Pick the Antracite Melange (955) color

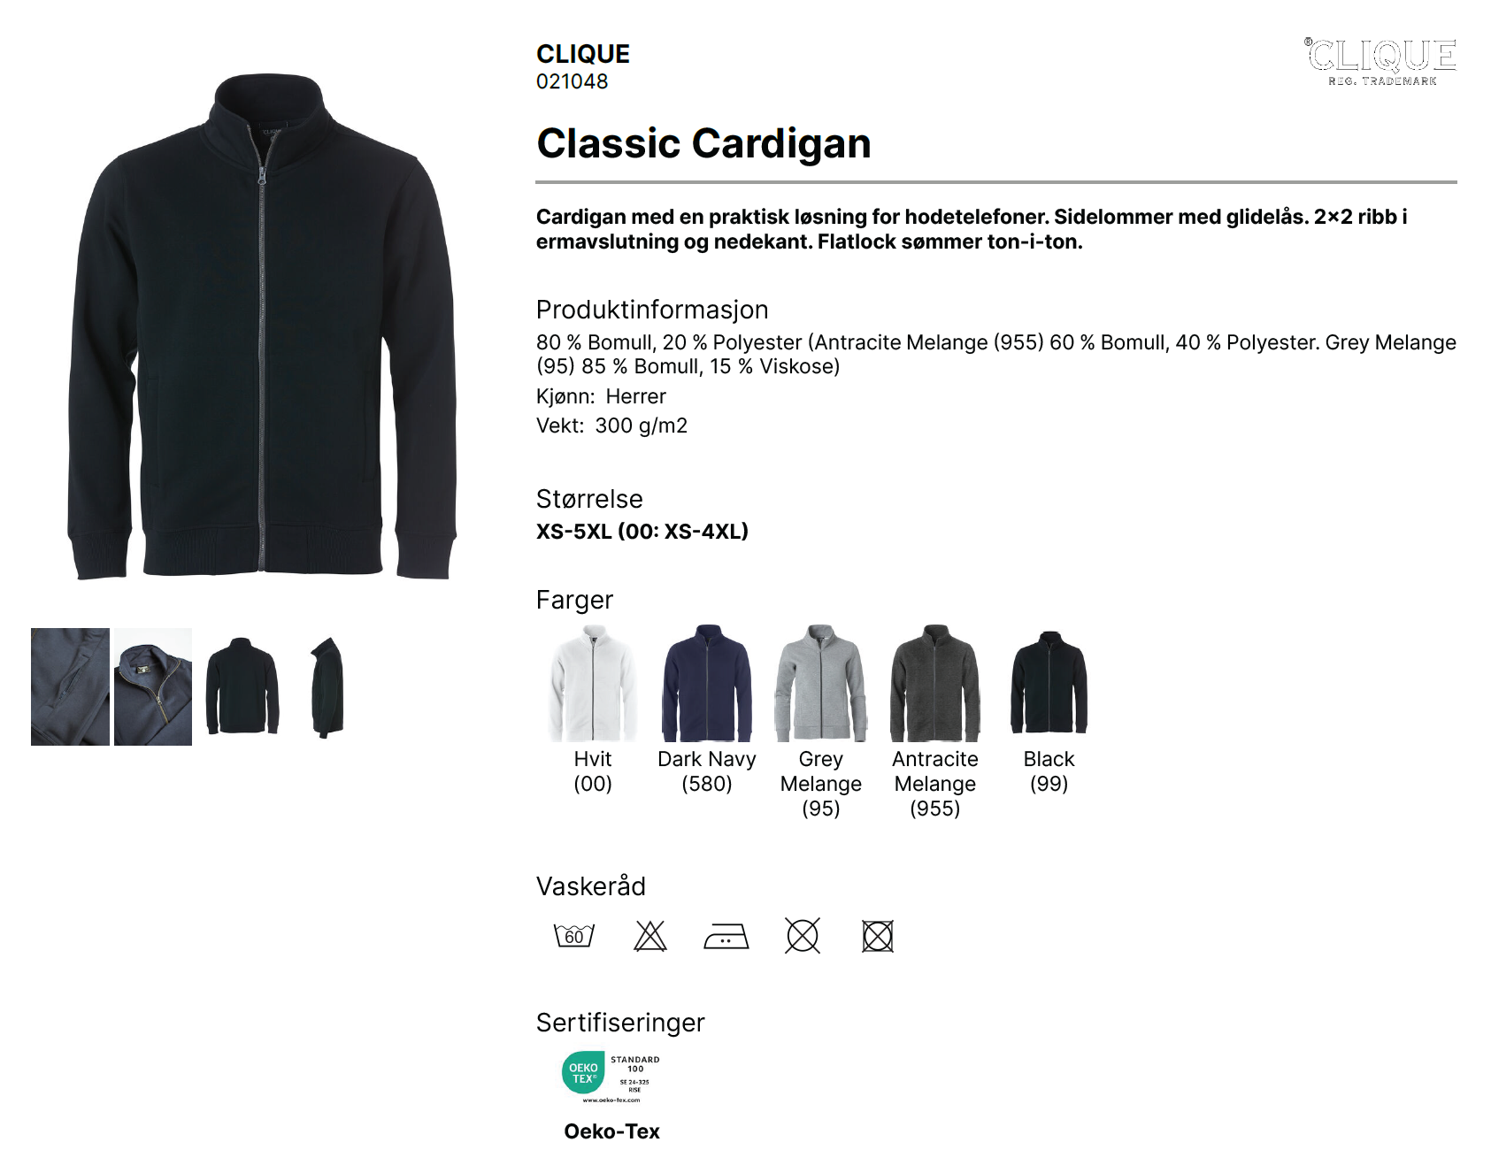[x=935, y=683]
